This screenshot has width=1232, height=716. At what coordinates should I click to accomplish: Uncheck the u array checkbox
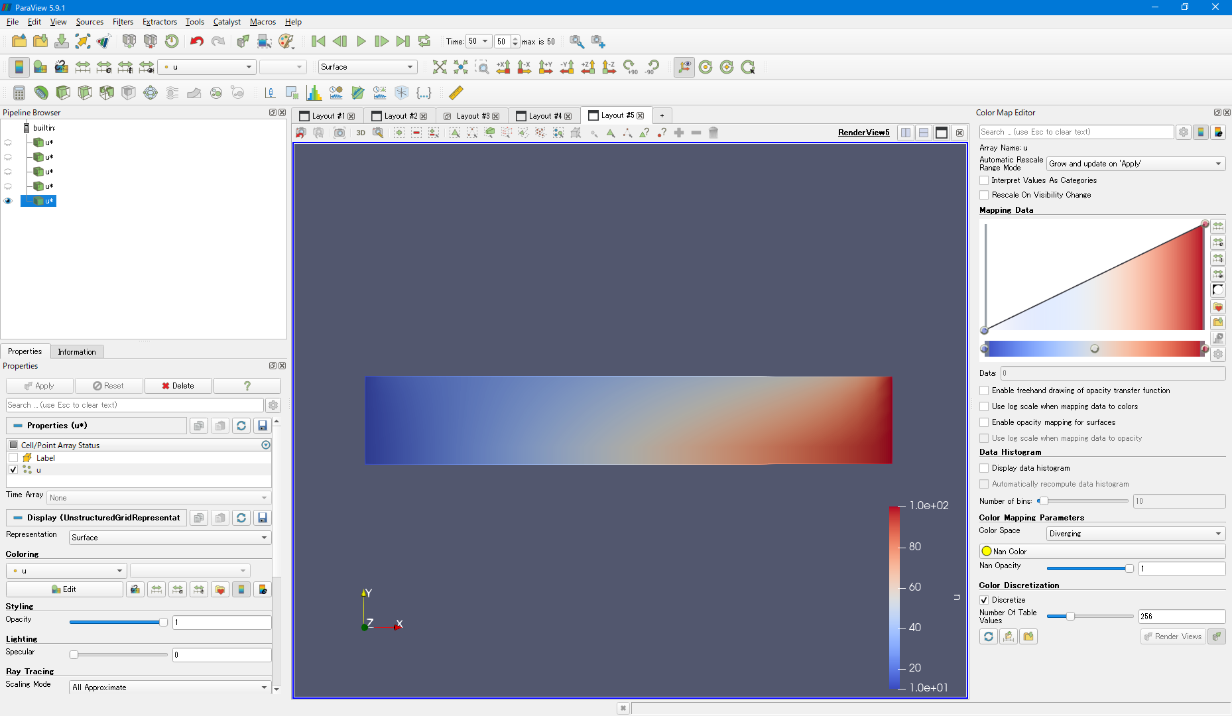pyautogui.click(x=13, y=470)
